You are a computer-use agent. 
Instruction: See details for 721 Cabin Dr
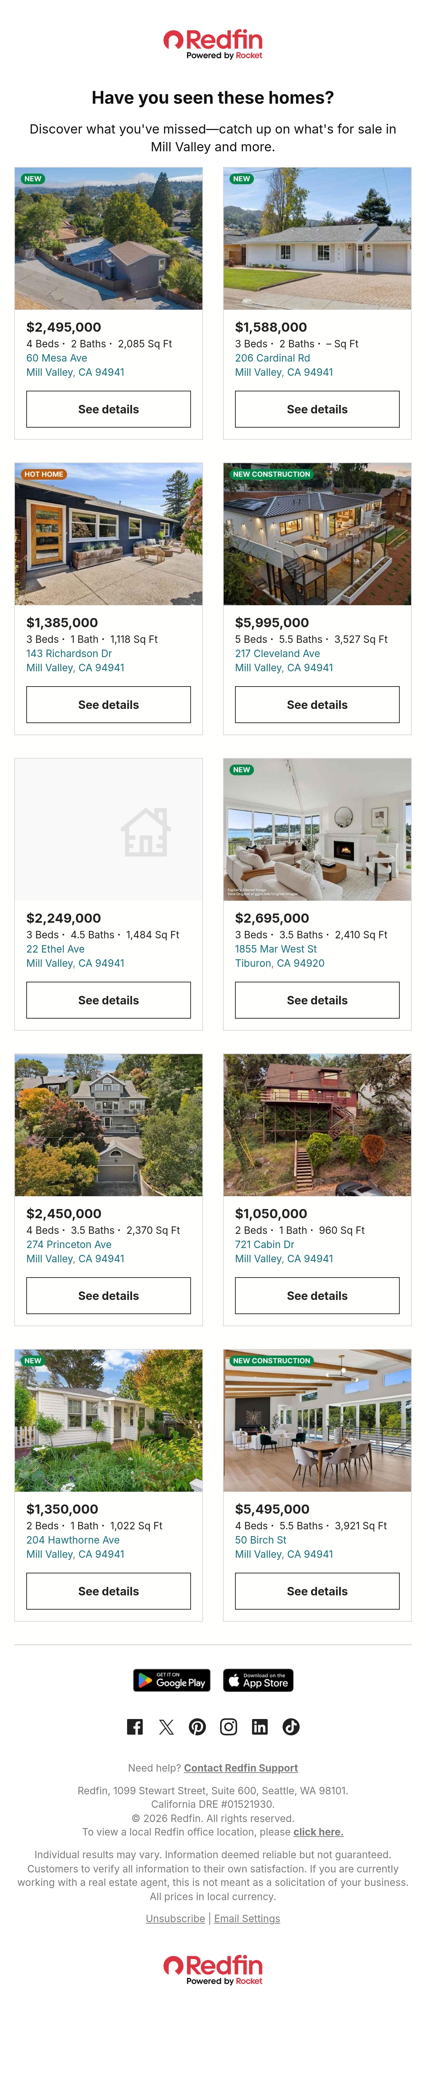click(x=317, y=1296)
